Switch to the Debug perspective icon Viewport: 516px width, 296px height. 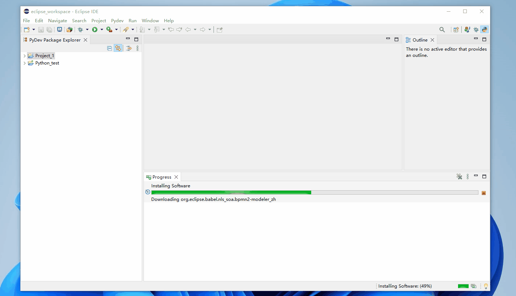476,30
